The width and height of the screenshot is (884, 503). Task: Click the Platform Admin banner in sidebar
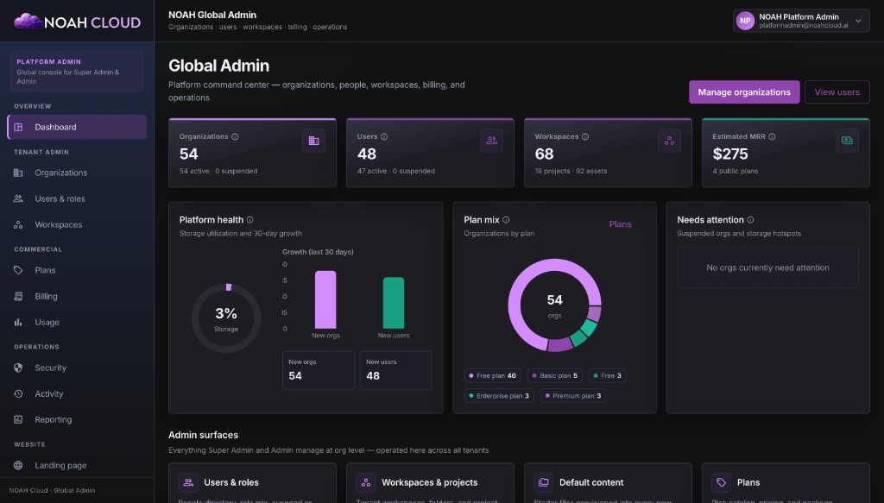tap(77, 72)
